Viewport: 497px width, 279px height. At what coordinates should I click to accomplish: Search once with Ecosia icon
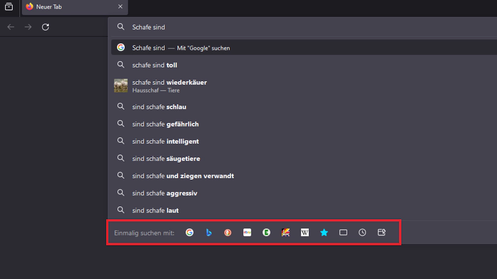[266, 232]
